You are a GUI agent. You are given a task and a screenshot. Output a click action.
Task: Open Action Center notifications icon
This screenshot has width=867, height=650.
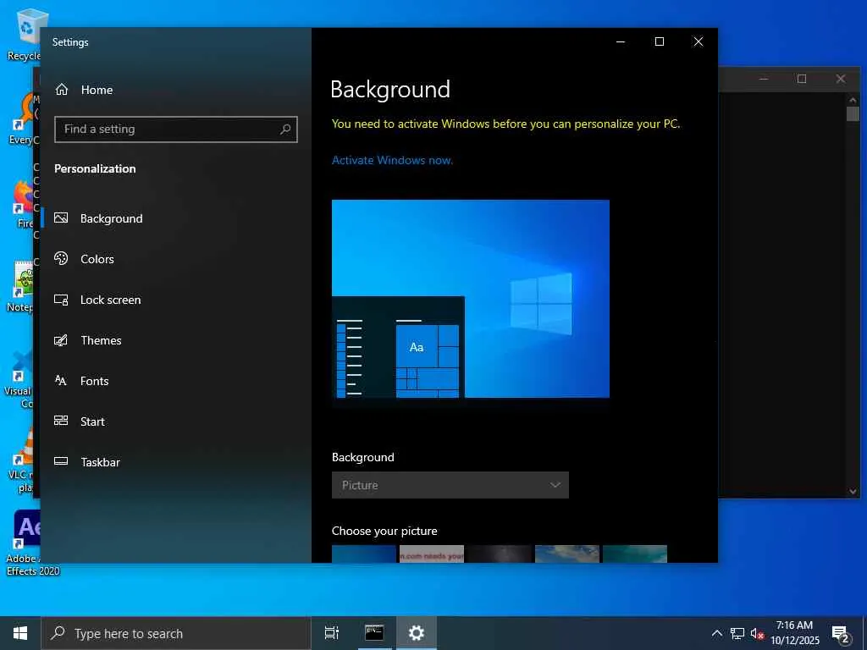841,634
